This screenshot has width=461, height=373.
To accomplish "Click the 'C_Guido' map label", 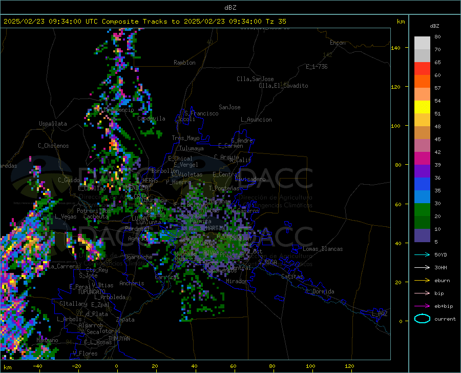I will click(69, 180).
